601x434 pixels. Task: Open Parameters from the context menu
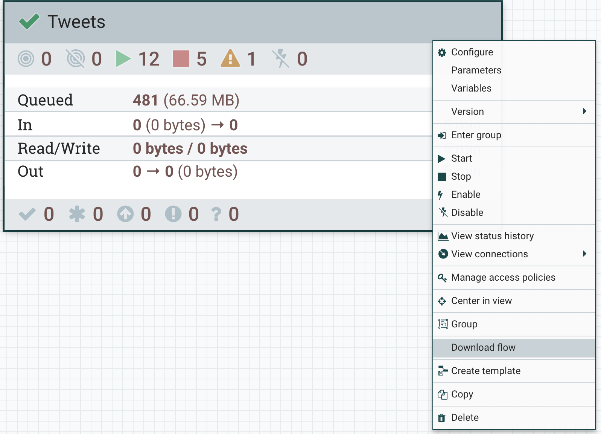(514, 70)
